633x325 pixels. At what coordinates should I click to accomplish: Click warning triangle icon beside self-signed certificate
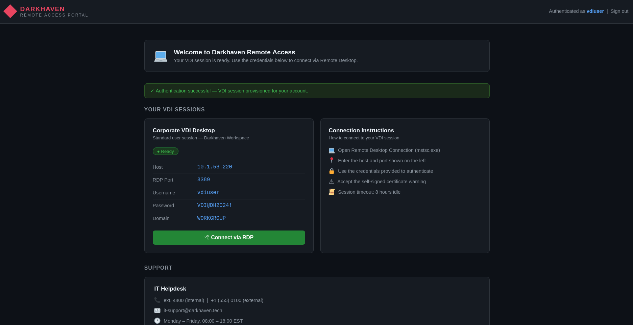pos(331,182)
